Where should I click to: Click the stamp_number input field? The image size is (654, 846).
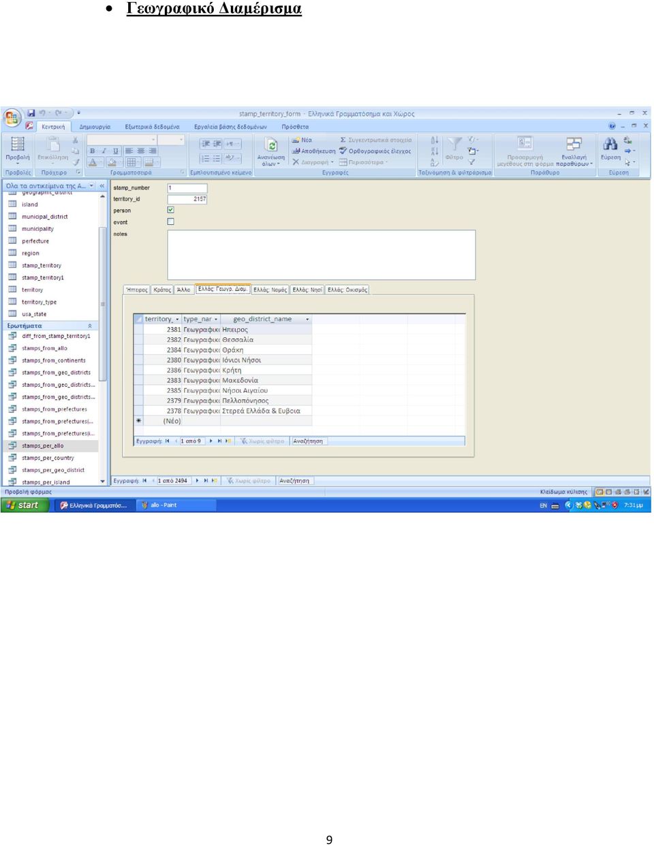pos(187,188)
